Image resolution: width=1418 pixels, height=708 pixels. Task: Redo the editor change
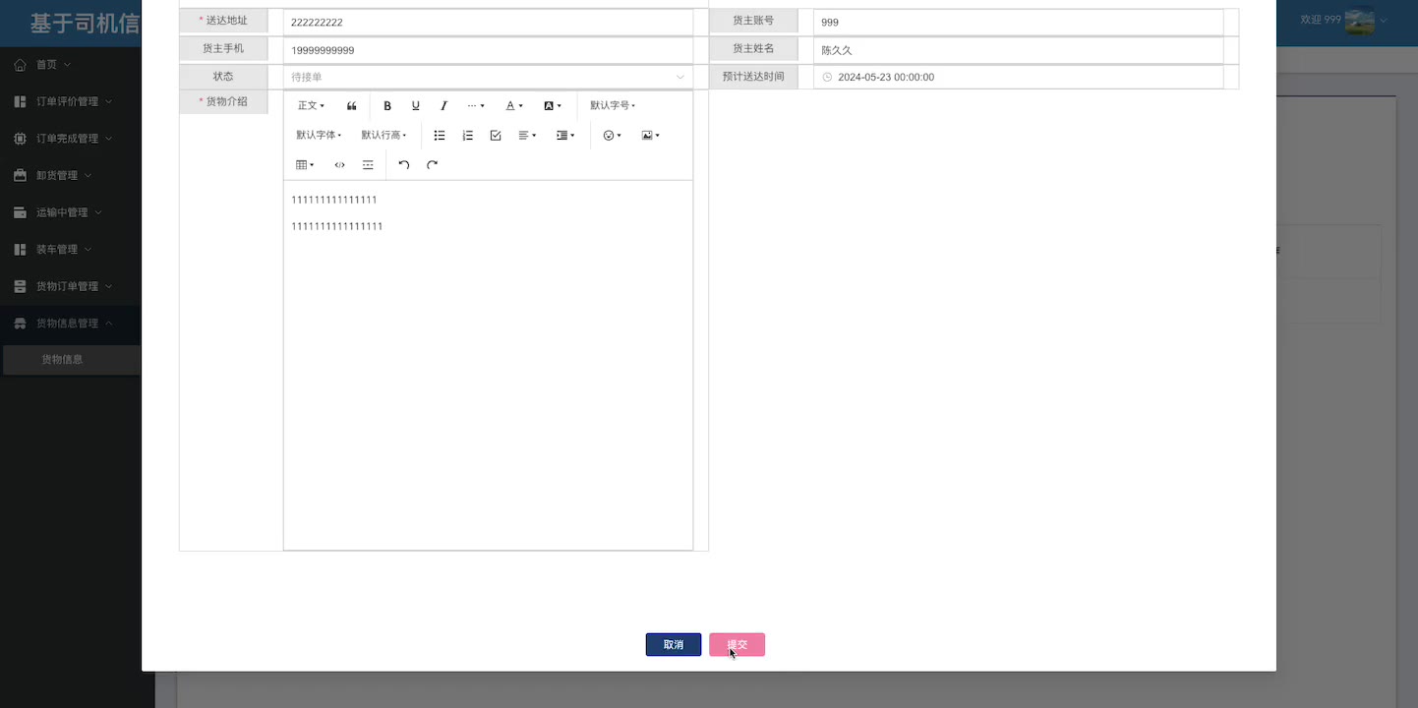point(432,165)
